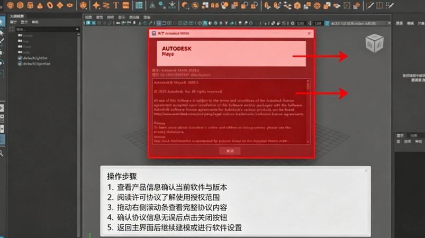Toggle the color management teal button

[x=327, y=24]
